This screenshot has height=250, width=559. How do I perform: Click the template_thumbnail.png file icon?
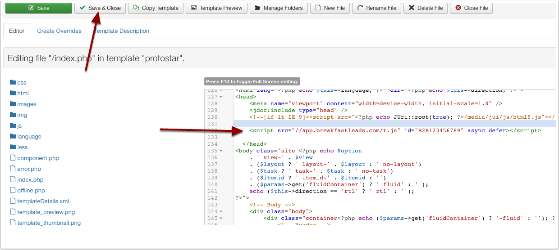(13, 223)
